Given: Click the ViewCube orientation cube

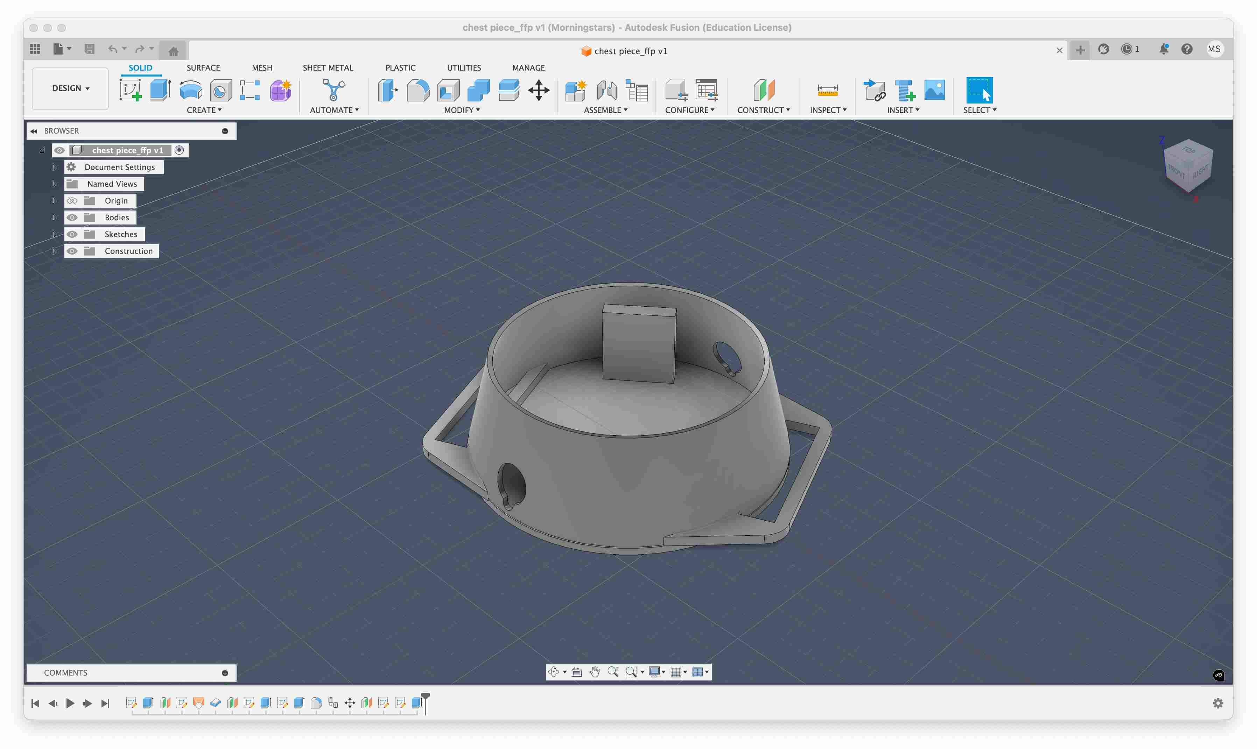Looking at the screenshot, I should pos(1188,165).
